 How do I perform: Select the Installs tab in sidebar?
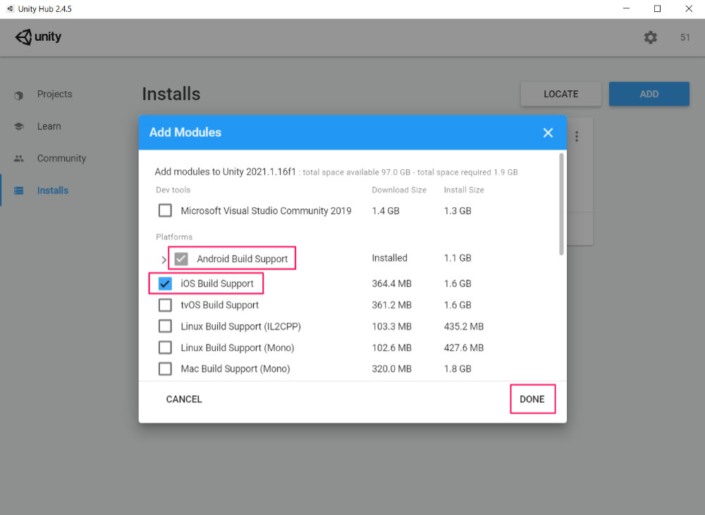(53, 190)
